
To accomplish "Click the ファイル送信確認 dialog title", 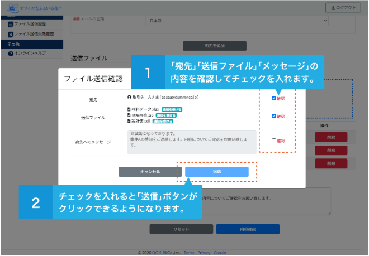I will pos(93,79).
